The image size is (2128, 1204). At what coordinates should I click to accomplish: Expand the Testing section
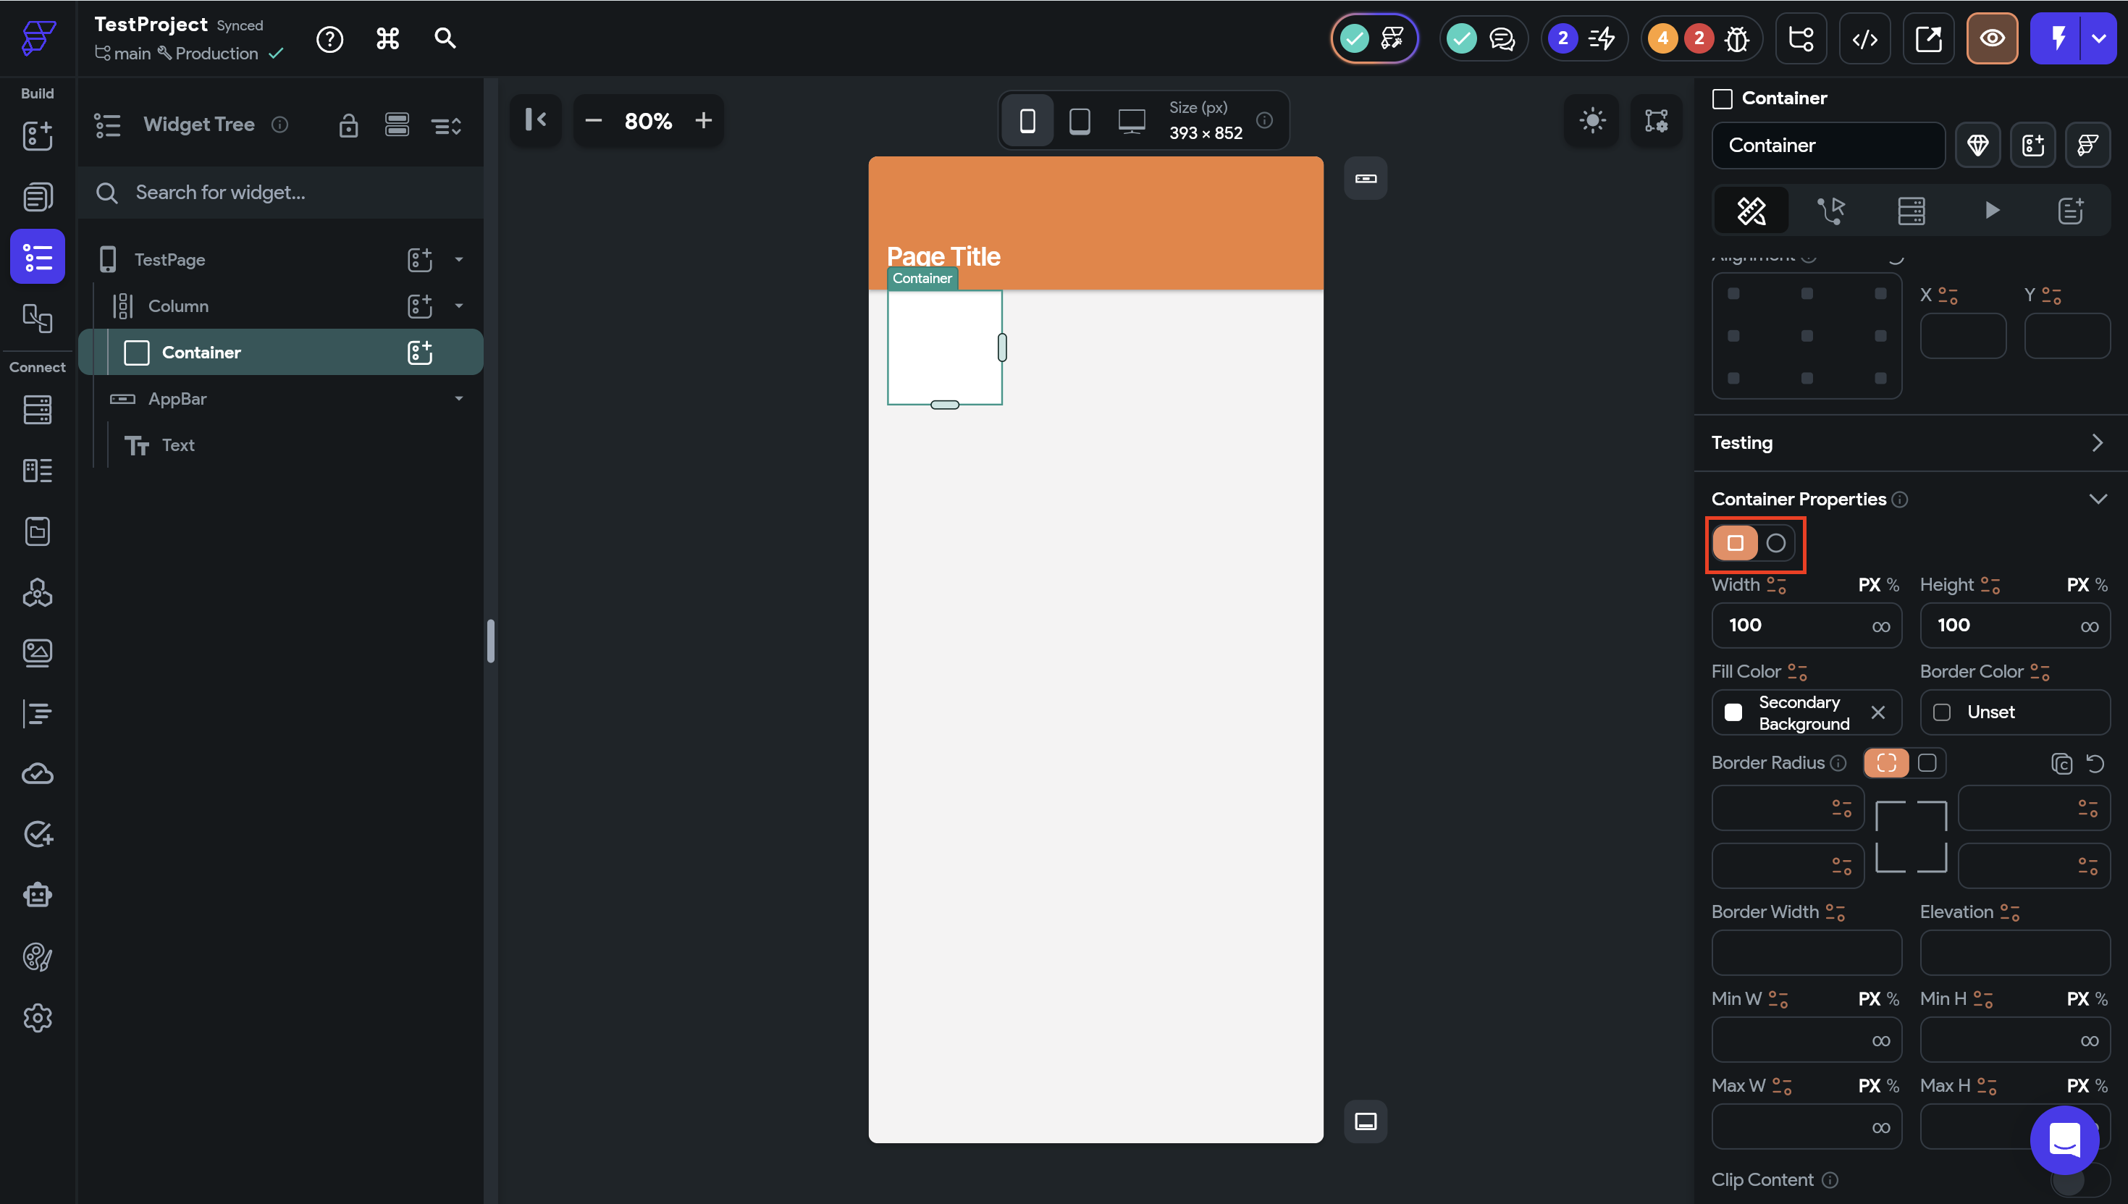2097,442
